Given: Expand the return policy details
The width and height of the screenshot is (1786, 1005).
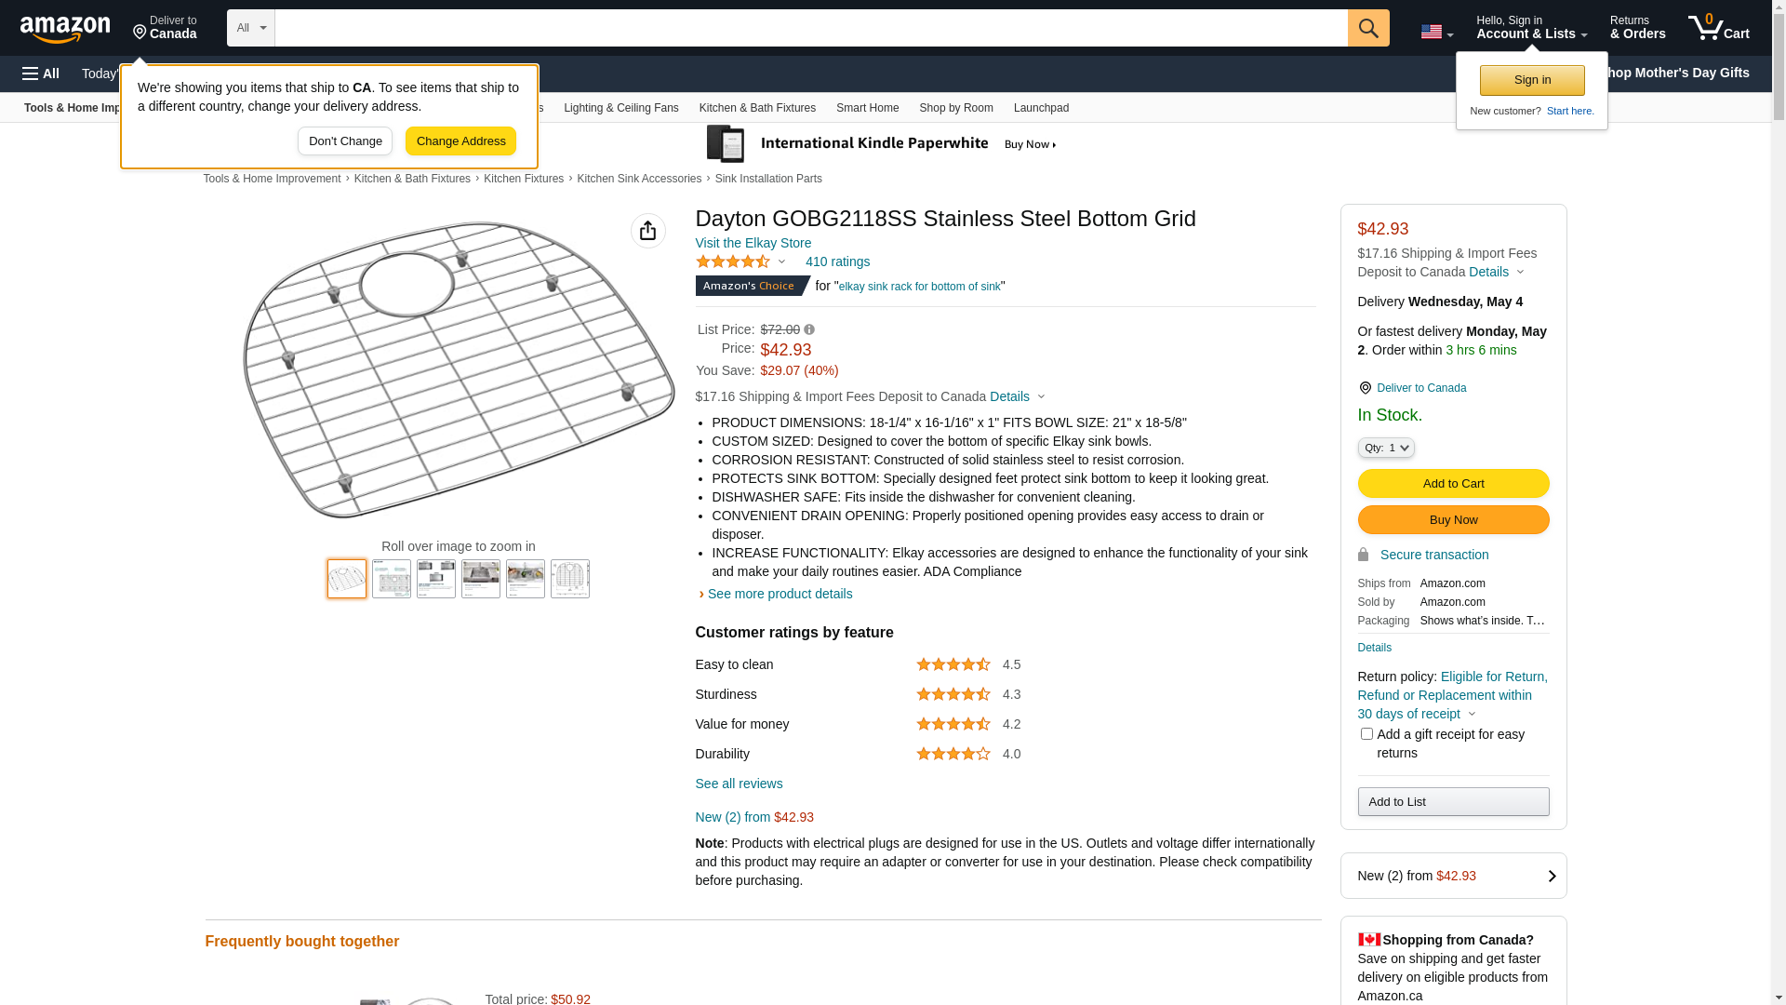Looking at the screenshot, I should point(1472,715).
